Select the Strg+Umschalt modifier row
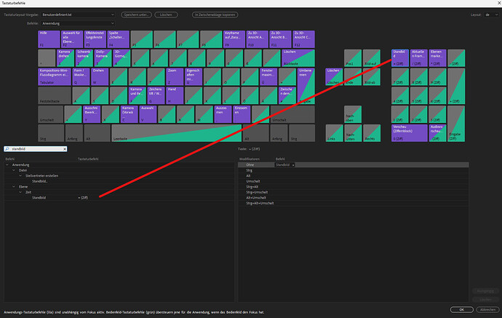 pyautogui.click(x=354, y=192)
